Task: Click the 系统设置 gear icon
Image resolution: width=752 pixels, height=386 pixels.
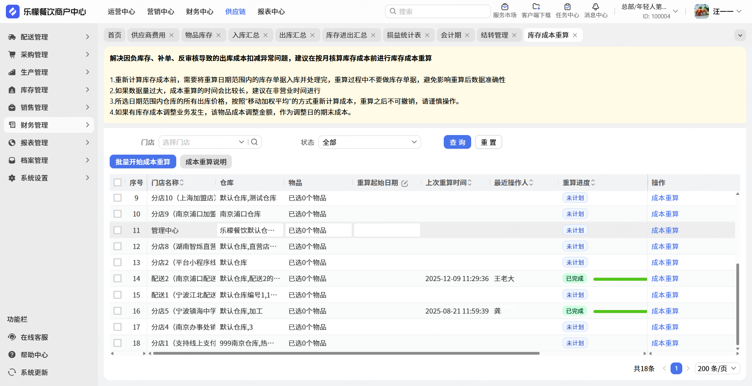Action: (12, 178)
